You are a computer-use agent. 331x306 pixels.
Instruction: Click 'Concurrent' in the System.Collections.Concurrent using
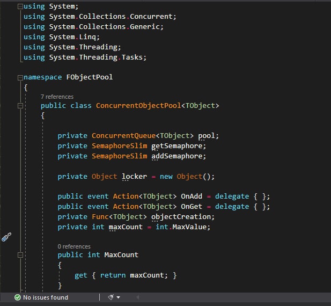tap(151, 16)
